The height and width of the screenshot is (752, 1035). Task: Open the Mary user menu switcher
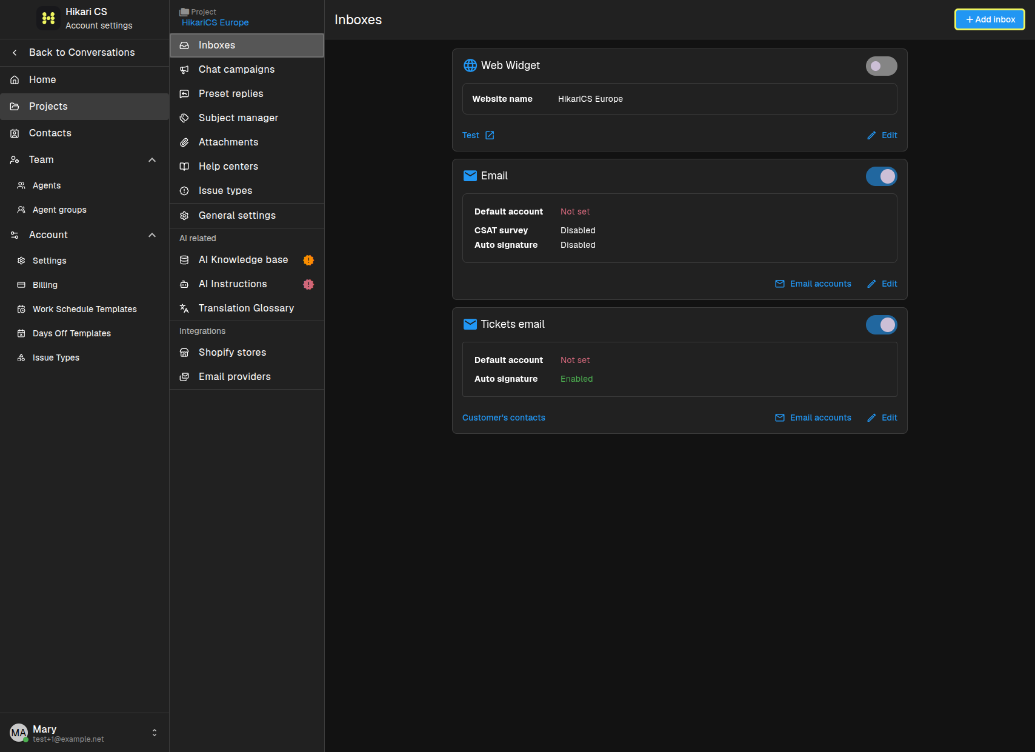click(155, 733)
